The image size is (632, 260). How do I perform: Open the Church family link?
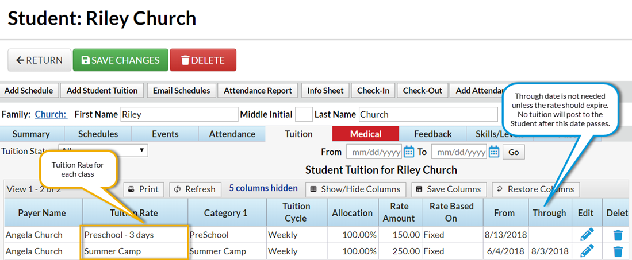coord(51,114)
